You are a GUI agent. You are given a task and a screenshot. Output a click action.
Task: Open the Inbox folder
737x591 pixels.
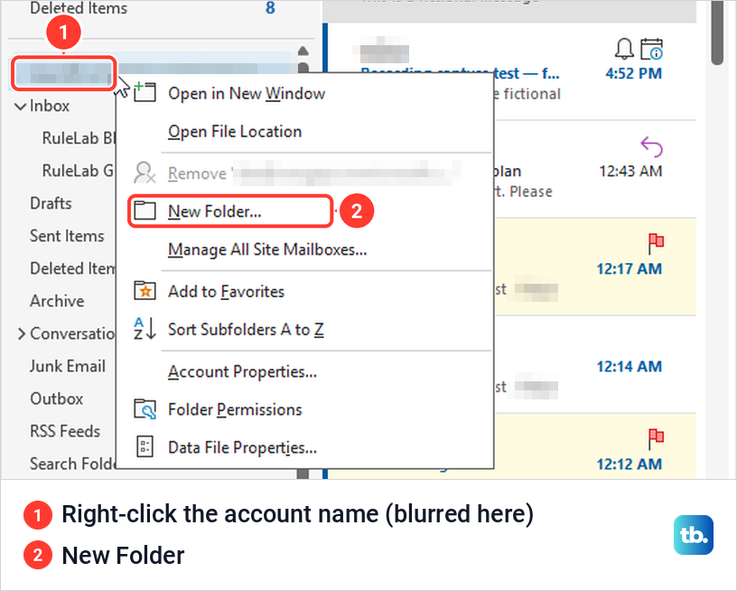tap(50, 106)
